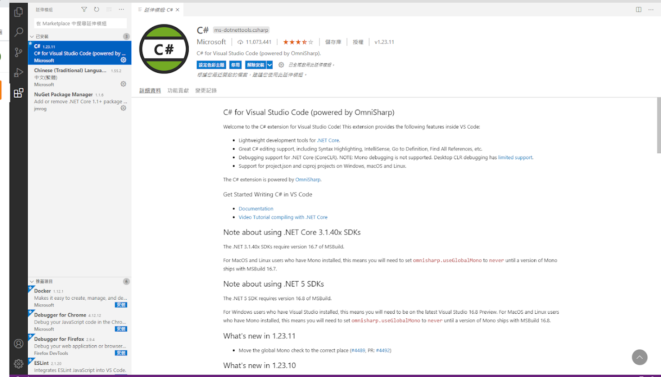Open gear menu for Chinese Language Pack
The width and height of the screenshot is (661, 377).
(123, 84)
